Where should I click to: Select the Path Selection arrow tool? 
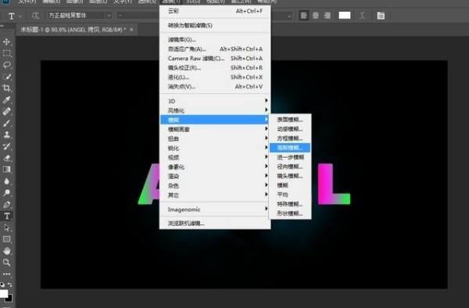[x=6, y=227]
